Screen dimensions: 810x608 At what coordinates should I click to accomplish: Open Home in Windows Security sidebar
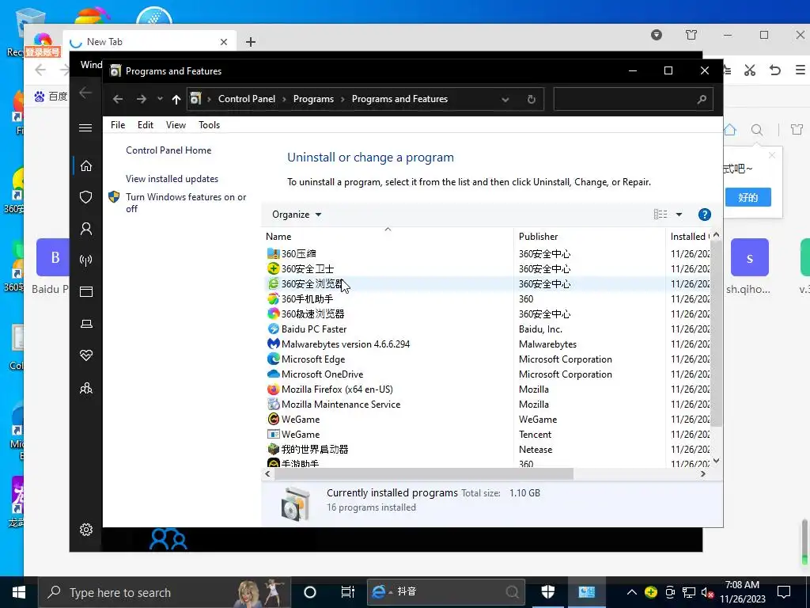pyautogui.click(x=85, y=165)
